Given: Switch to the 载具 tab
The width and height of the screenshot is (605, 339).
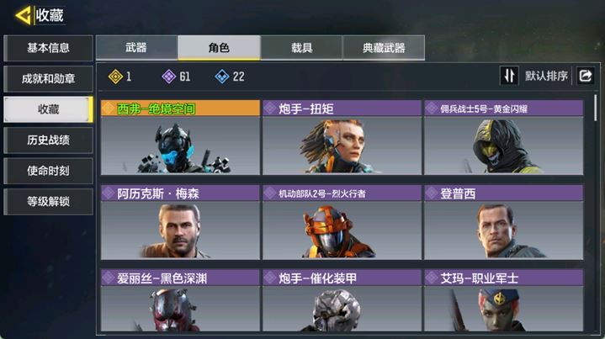Looking at the screenshot, I should pyautogui.click(x=301, y=48).
